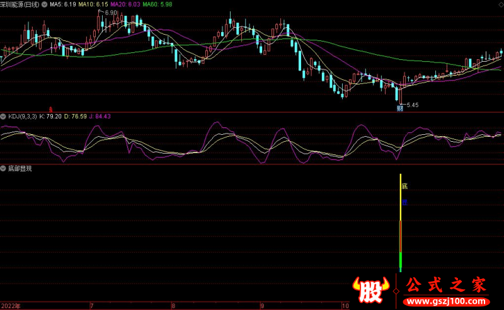Click the 2022年 date label on time axis

click(10, 306)
